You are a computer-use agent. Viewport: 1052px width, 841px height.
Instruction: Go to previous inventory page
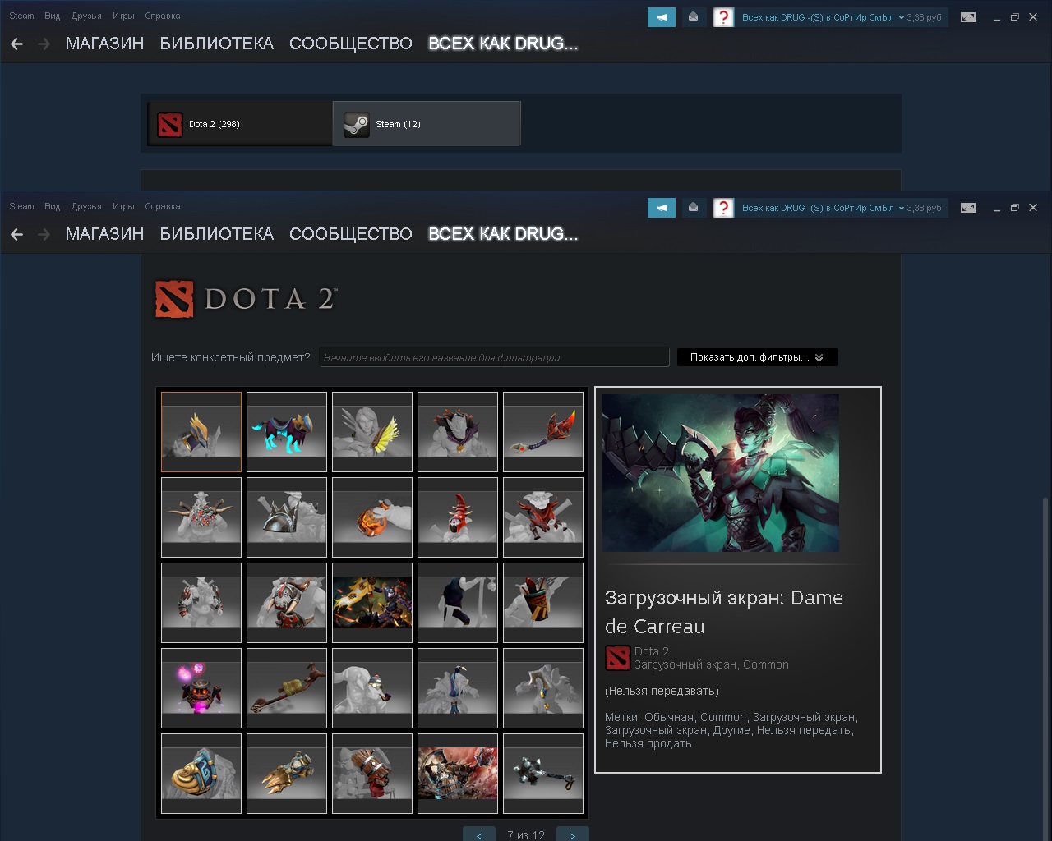tap(479, 834)
